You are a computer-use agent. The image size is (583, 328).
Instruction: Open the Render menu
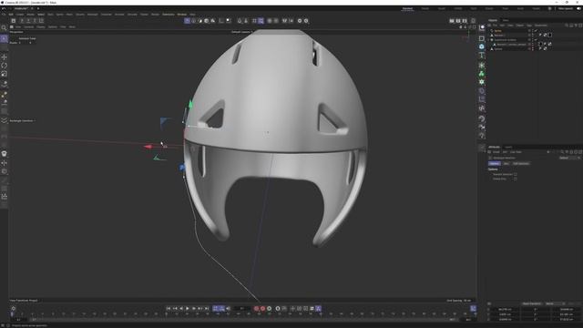pos(155,15)
